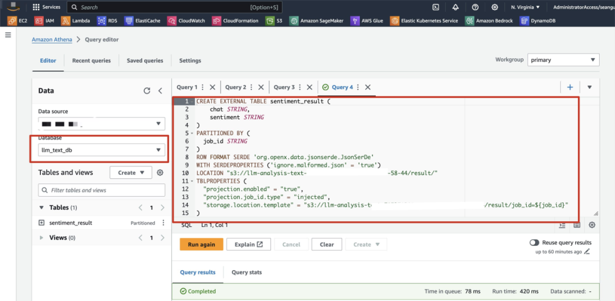Select the Query 1 tab
The width and height of the screenshot is (615, 301).
(187, 87)
